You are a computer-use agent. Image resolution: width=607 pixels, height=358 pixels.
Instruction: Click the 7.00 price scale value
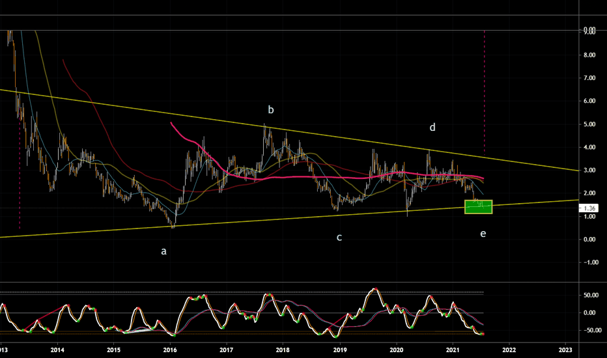(589, 78)
